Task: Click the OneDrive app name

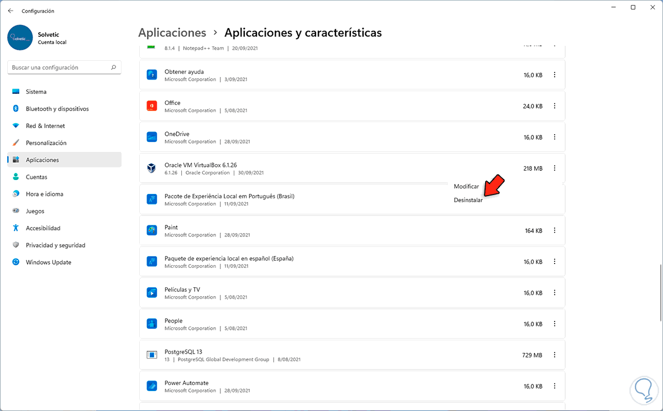Action: click(x=177, y=134)
